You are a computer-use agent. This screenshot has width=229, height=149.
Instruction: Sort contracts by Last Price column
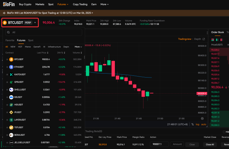tap(43, 53)
